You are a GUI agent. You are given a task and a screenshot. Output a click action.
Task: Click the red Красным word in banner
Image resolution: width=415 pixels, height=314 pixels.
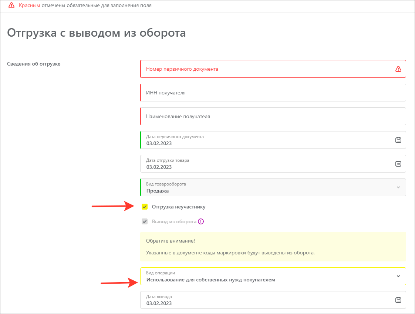[x=29, y=5]
